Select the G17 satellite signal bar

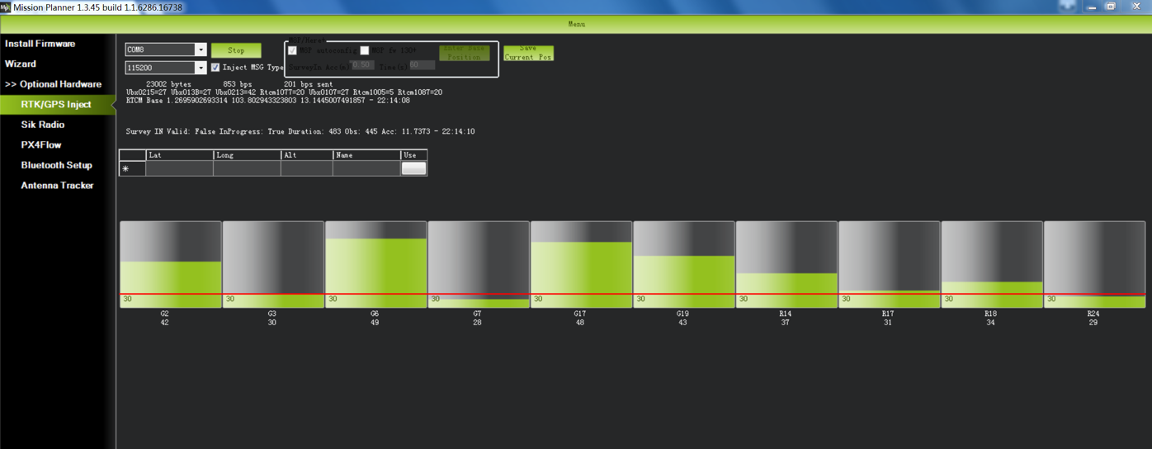581,264
